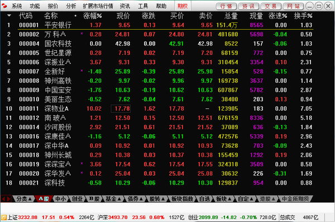Click the red app logo icon

(x=4, y=6)
